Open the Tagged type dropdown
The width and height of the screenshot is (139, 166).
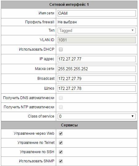97,30
